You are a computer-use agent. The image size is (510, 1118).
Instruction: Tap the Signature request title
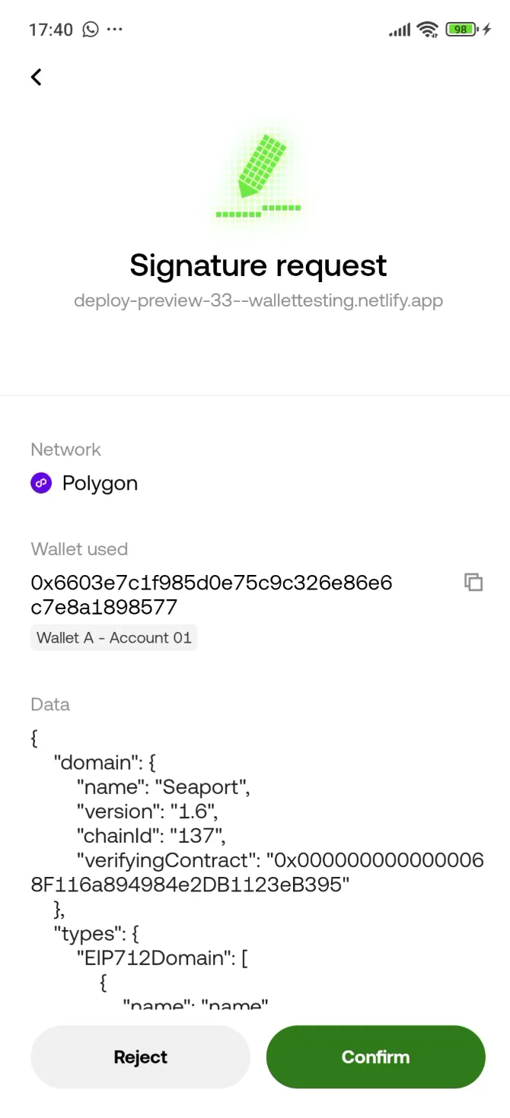pyautogui.click(x=258, y=265)
